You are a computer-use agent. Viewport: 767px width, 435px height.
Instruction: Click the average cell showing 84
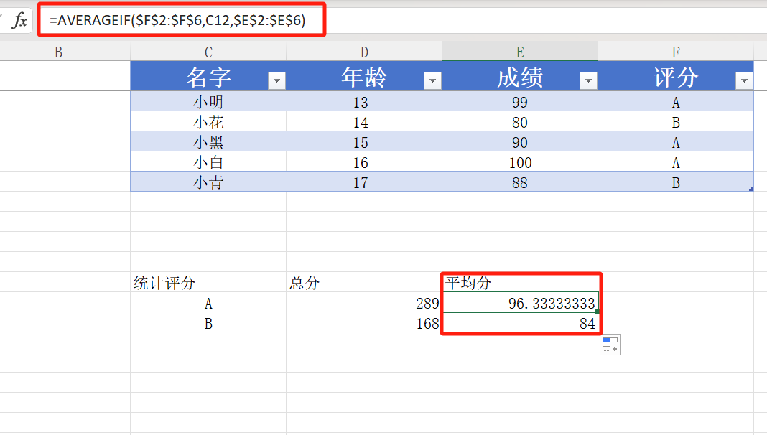[x=520, y=324]
